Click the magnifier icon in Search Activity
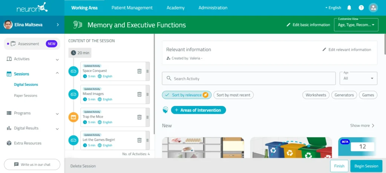Screen dimensions: 386x173 169,78
